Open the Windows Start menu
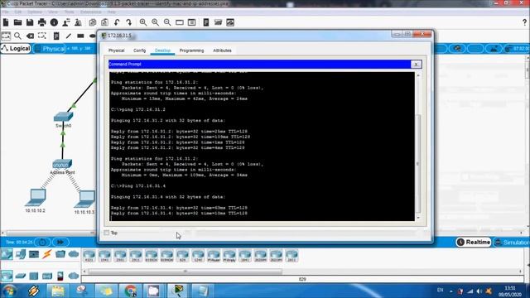 (9, 291)
